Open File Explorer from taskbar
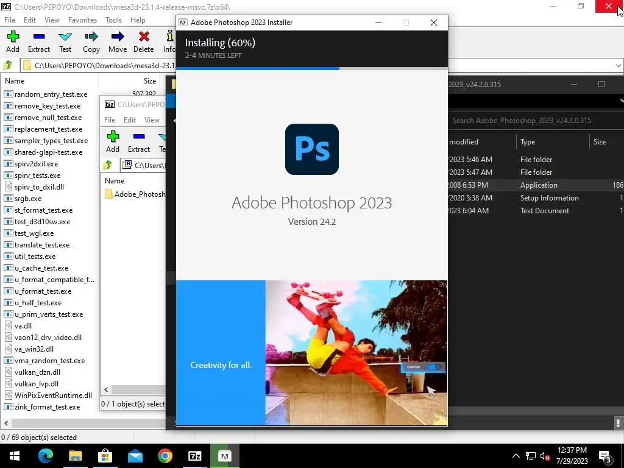The height and width of the screenshot is (468, 624). tap(75, 456)
